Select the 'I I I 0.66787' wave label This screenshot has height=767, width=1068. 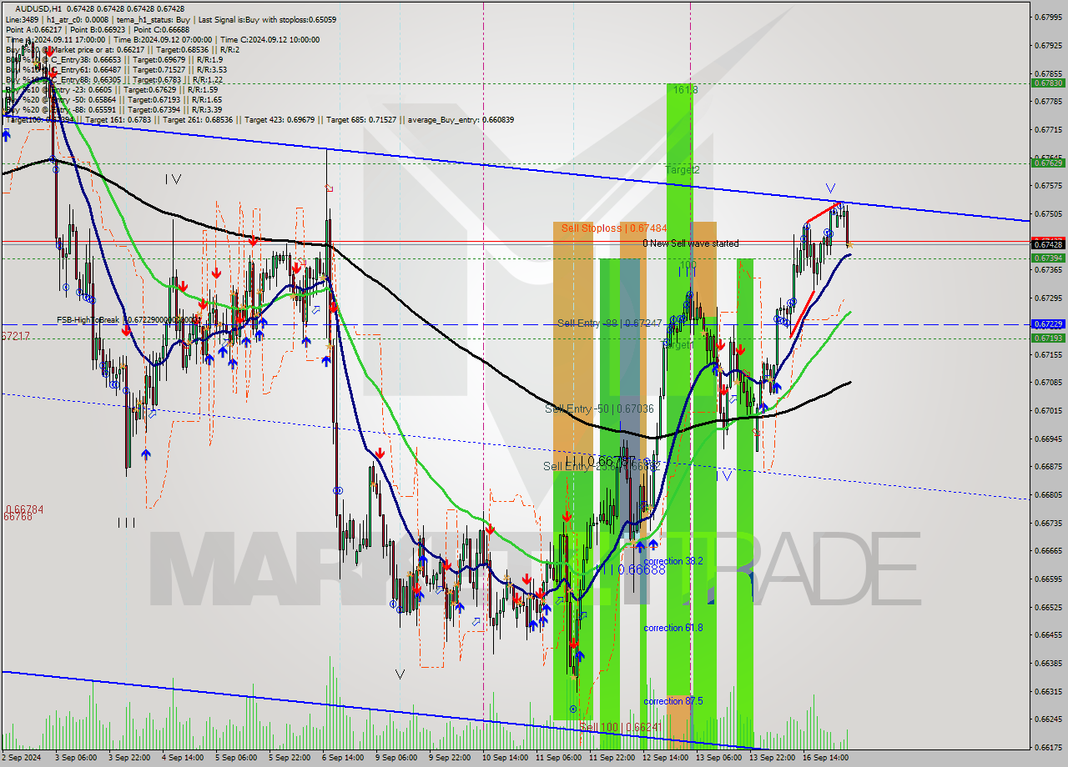point(601,460)
